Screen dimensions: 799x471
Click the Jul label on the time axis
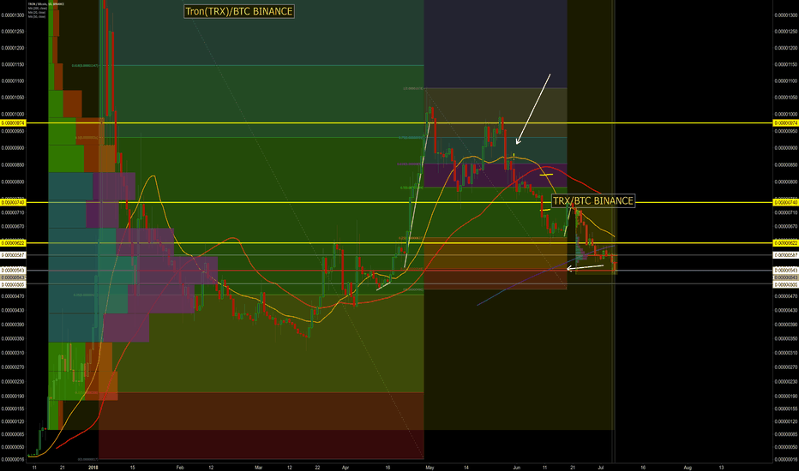[x=601, y=467]
